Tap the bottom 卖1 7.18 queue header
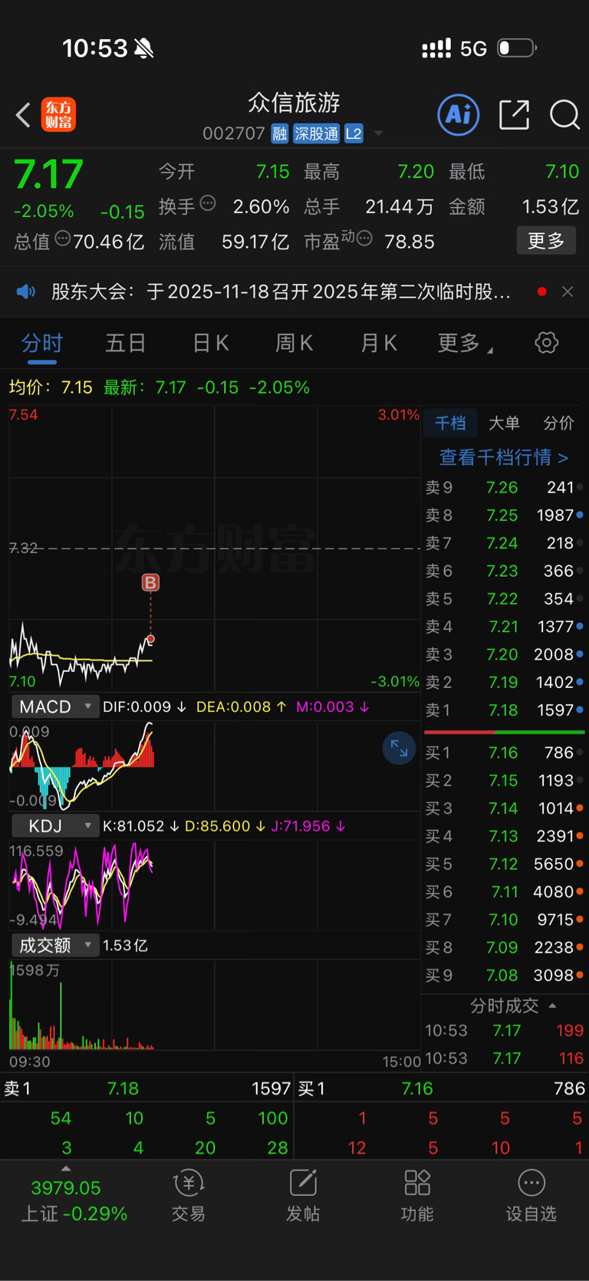 tap(147, 1088)
